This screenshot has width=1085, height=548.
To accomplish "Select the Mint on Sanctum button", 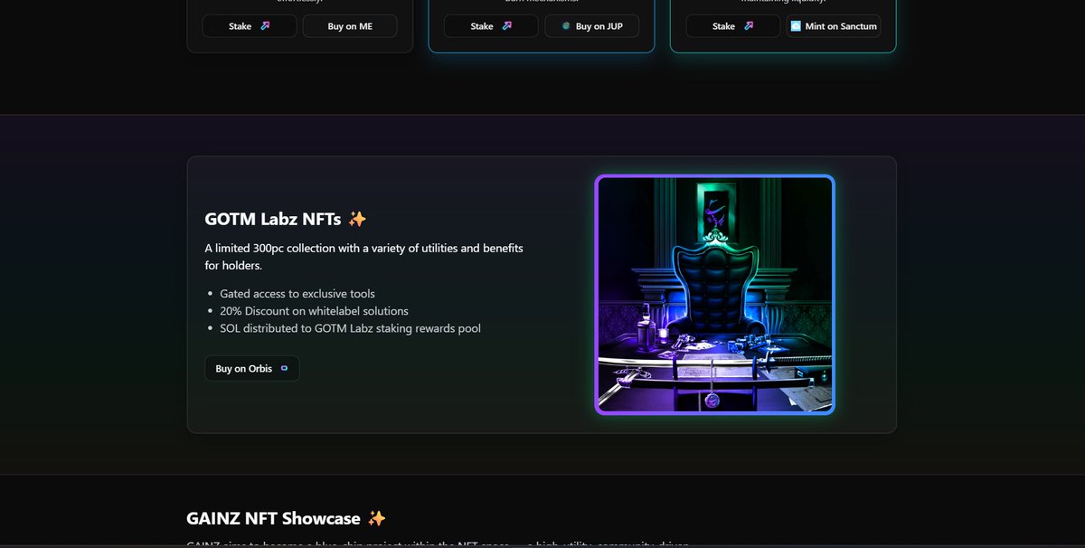I will click(x=833, y=26).
